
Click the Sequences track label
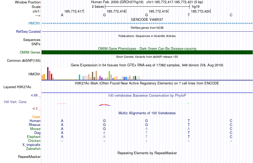pyautogui.click(x=32, y=40)
